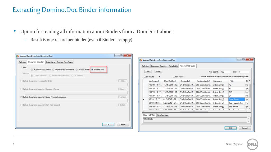This screenshot has height=152, width=271.
Task: Click the Raw Text View box showing Other Binder
Action: click(195, 120)
